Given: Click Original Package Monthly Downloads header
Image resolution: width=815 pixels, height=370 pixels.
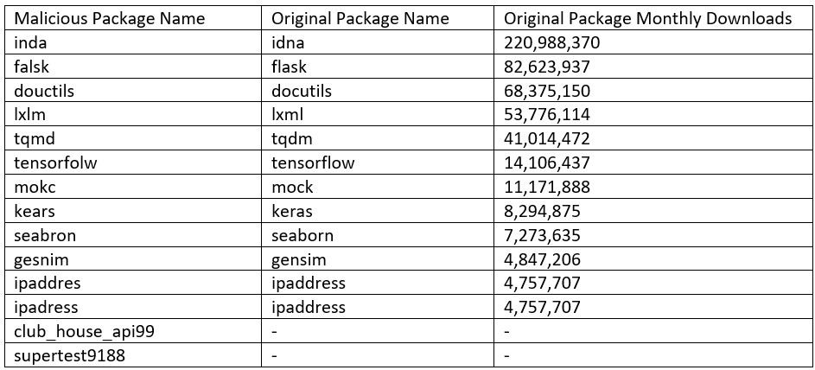Looking at the screenshot, I should tap(652, 19).
